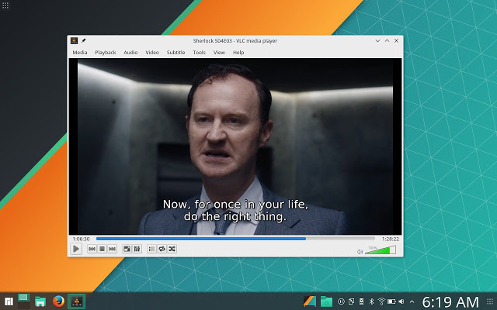The image size is (497, 310).
Task: Click the VLC cone icon in title bar
Action: click(75, 40)
